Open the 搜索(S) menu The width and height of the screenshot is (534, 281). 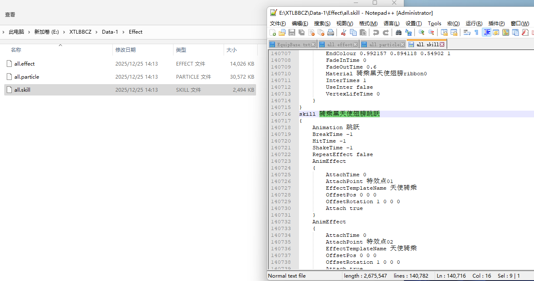(322, 24)
